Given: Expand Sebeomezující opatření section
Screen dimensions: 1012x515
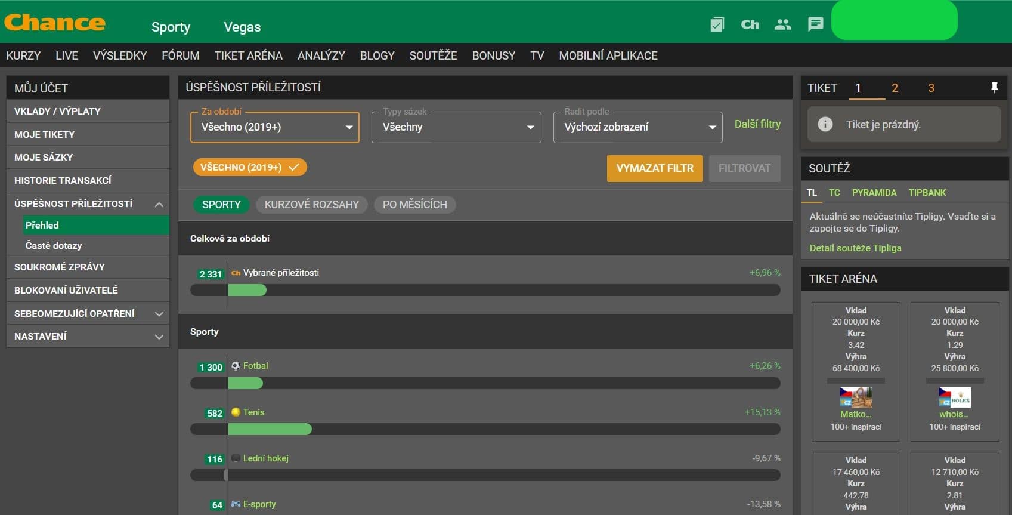Looking at the screenshot, I should tap(159, 314).
